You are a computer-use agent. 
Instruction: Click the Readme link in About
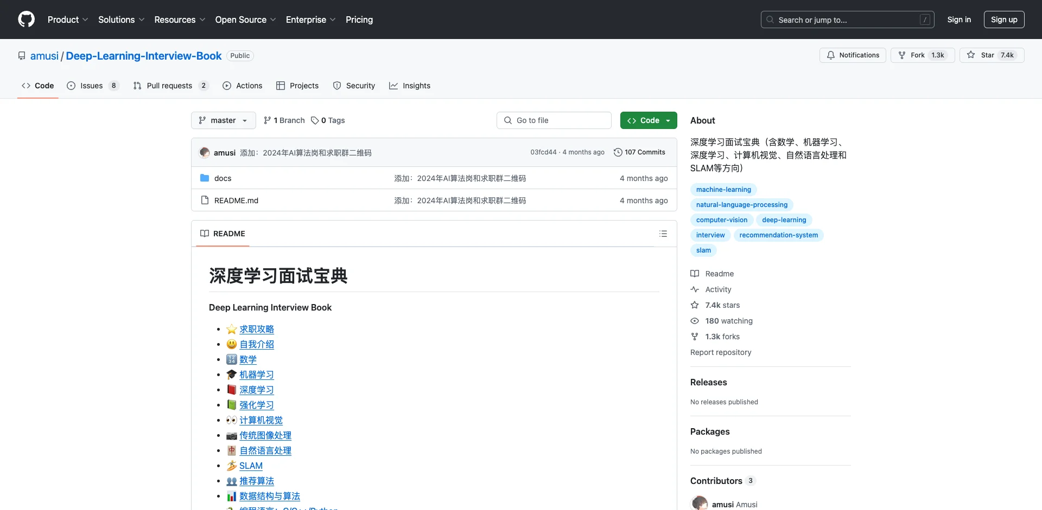pyautogui.click(x=712, y=274)
